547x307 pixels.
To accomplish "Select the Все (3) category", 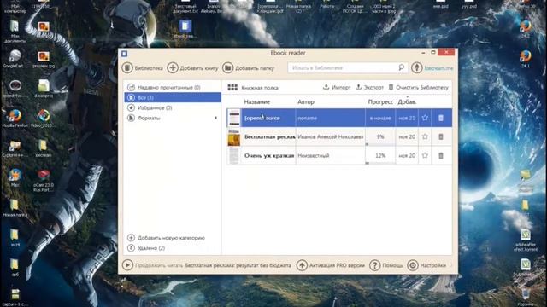I will coord(173,97).
